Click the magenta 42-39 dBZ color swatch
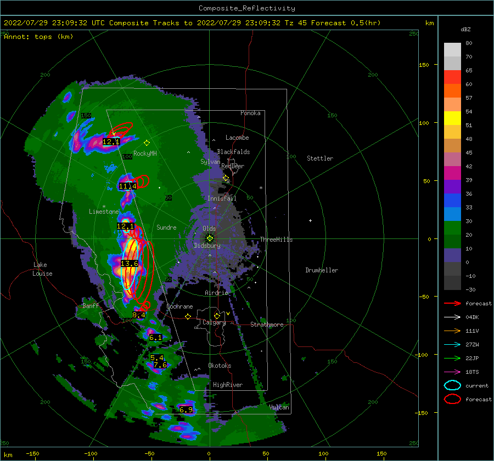This screenshot has width=494, height=461. [452, 173]
